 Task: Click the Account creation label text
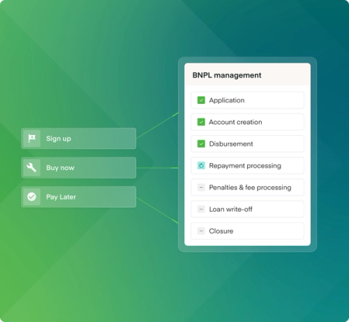pyautogui.click(x=235, y=122)
